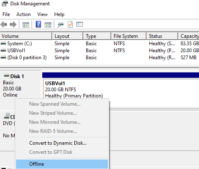Screen dimensions: 199x169
Task: Click the Back arrow toolbar icon
Action: click(4, 25)
